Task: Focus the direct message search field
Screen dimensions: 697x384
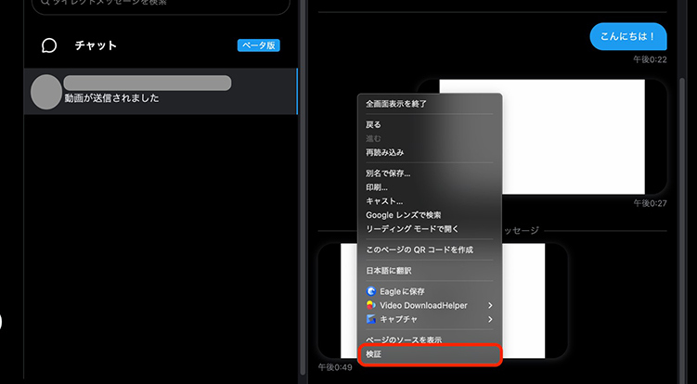Action: coord(161,5)
